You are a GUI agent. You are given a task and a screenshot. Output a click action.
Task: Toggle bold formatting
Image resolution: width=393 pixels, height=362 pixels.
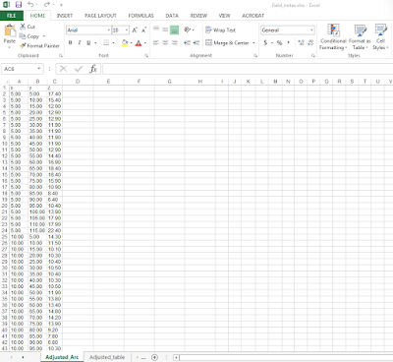pos(71,42)
